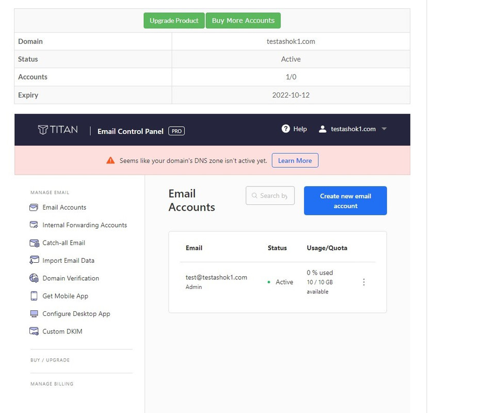
Task: Click the Get Mobile App phone icon
Action: point(34,296)
